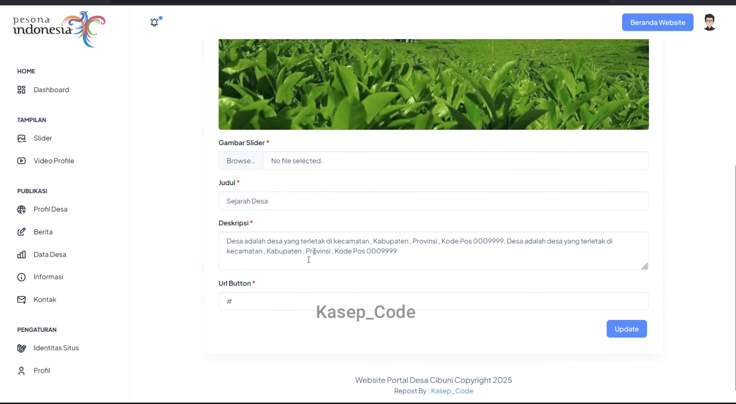Image resolution: width=736 pixels, height=404 pixels.
Task: Click the user avatar in header
Action: 710,22
